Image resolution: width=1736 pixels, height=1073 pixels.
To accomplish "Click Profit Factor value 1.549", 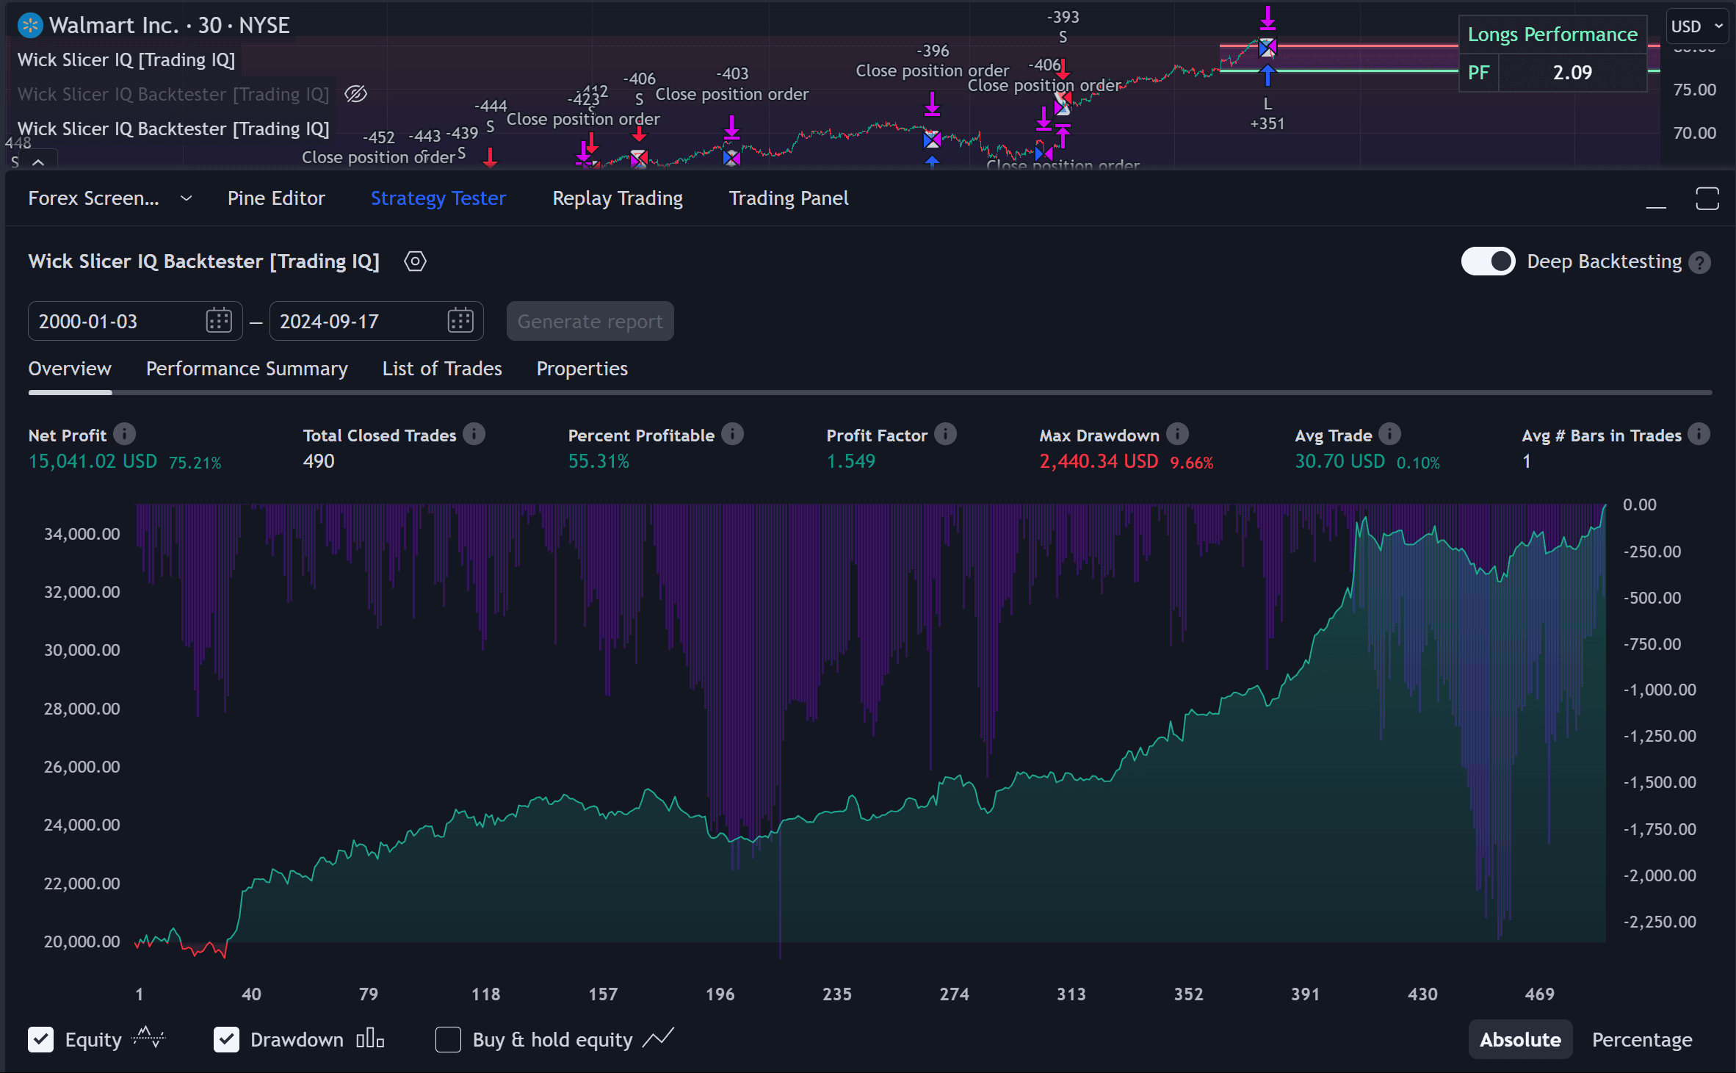I will point(851,461).
